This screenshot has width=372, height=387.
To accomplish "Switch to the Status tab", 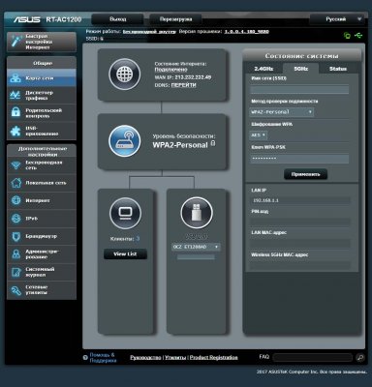I will pos(338,69).
